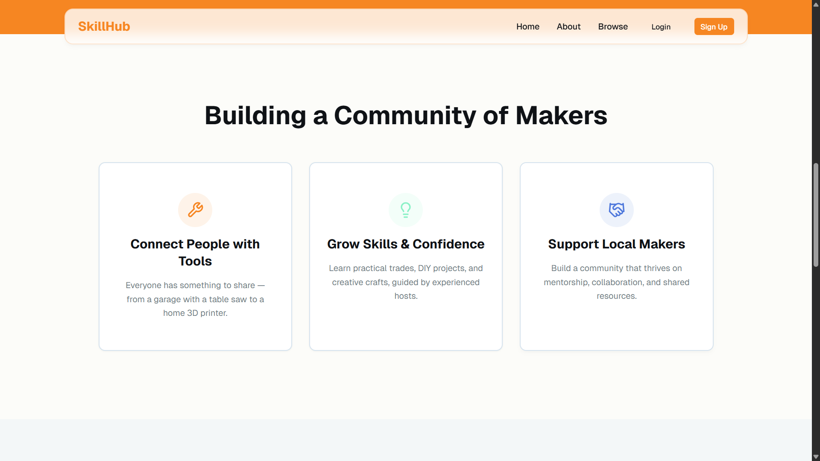820x461 pixels.
Task: Click the blue handshake icon
Action: point(616,210)
